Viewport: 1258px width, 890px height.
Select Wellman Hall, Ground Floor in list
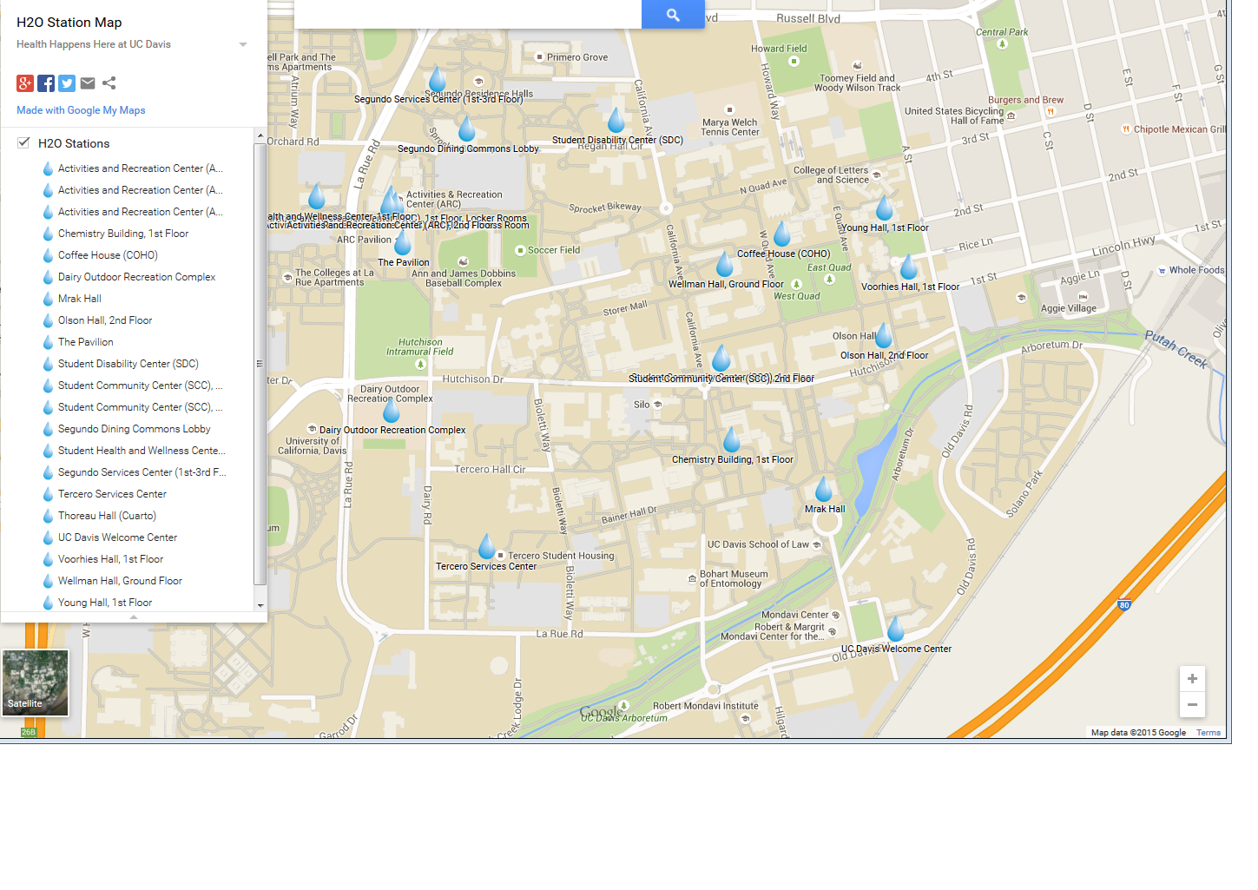[120, 581]
